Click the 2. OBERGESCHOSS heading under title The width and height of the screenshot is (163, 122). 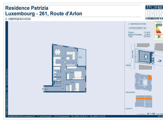18,19
